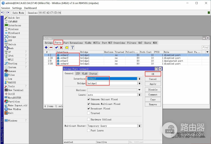This screenshot has width=211, height=144.
Task: Click the undo arrow in the top toolbar
Action: coord(3,13)
